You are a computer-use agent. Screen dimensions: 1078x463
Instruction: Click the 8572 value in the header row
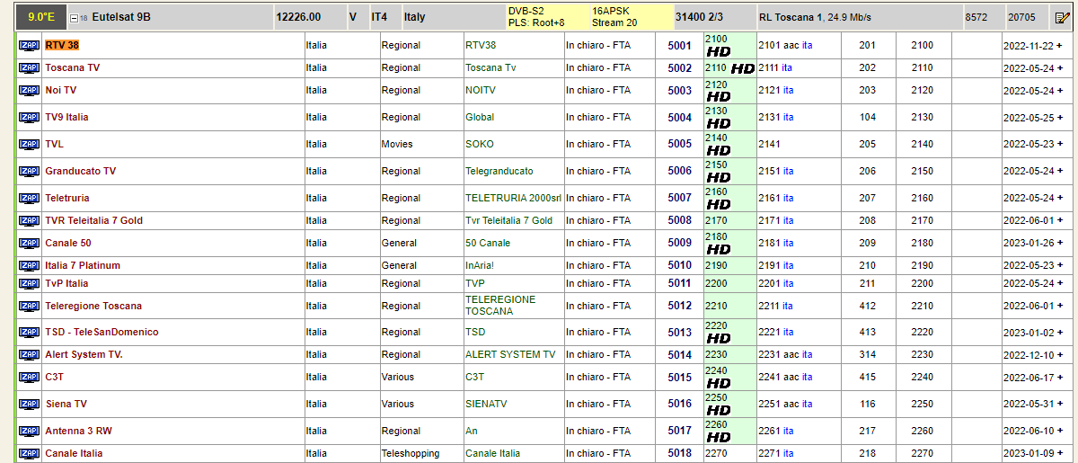976,16
